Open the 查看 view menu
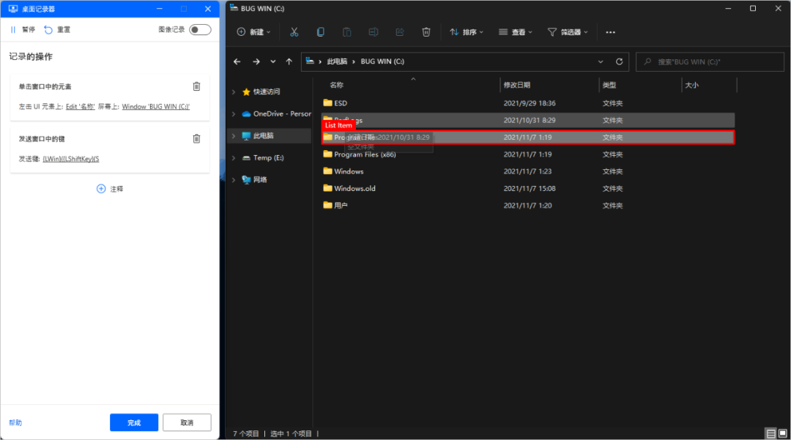This screenshot has width=791, height=440. point(516,32)
